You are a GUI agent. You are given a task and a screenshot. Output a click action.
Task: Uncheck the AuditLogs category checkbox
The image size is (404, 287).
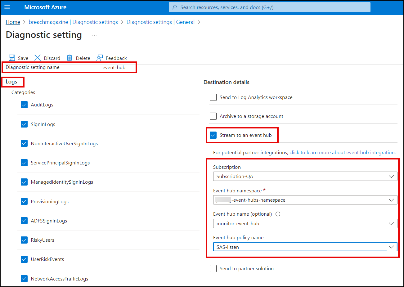pos(24,105)
